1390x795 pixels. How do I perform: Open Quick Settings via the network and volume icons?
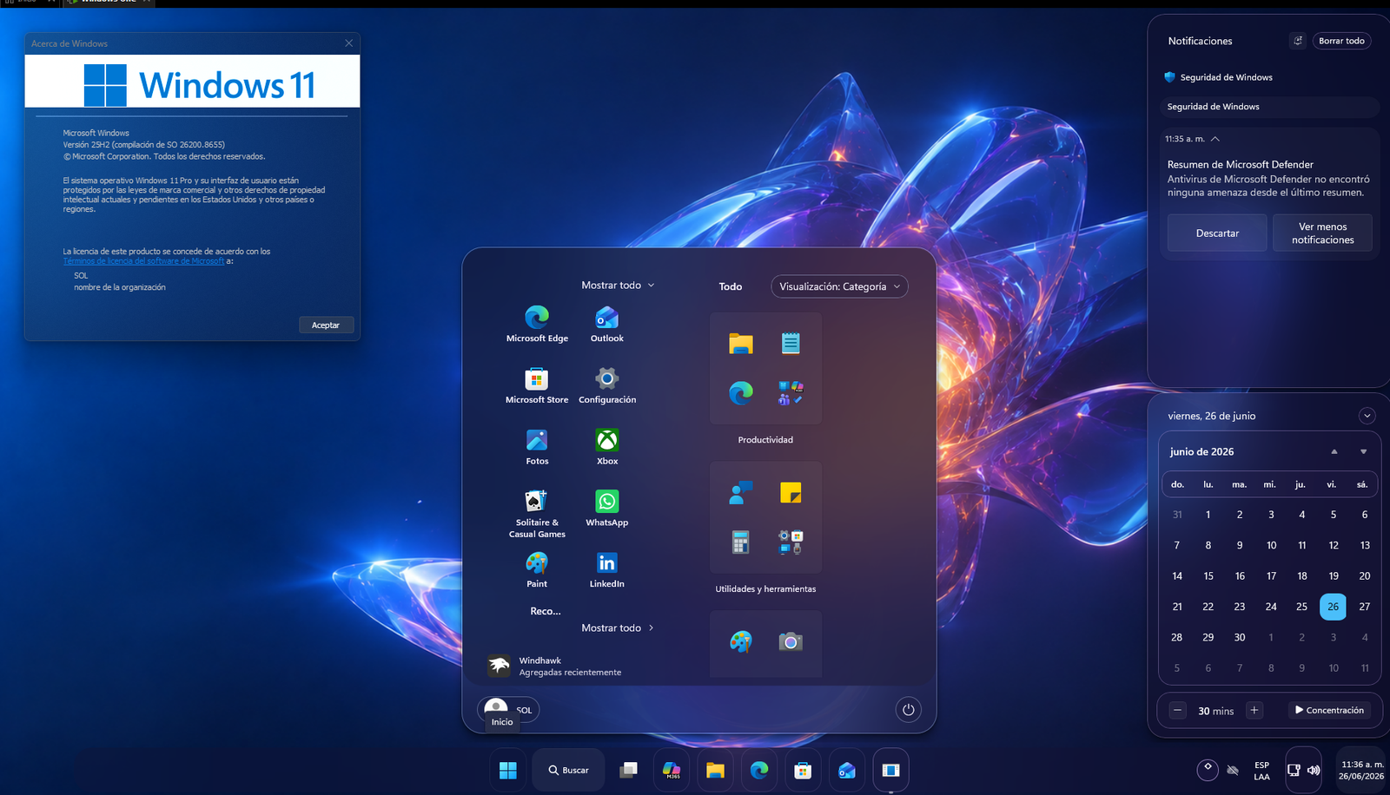pos(1303,770)
